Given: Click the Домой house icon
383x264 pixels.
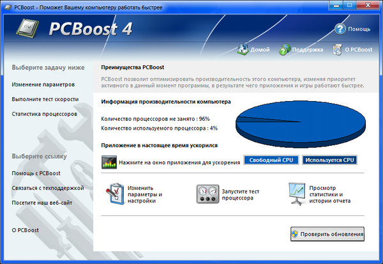Looking at the screenshot, I should click(x=243, y=49).
